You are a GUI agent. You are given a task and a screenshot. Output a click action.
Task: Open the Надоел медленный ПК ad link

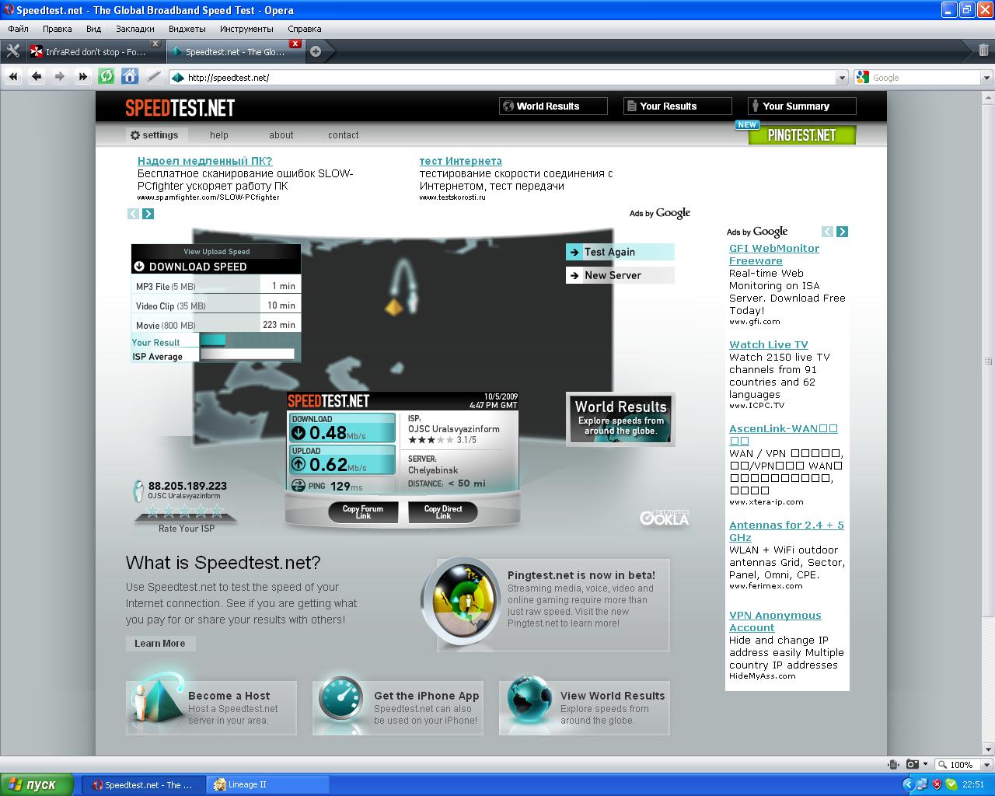(204, 161)
